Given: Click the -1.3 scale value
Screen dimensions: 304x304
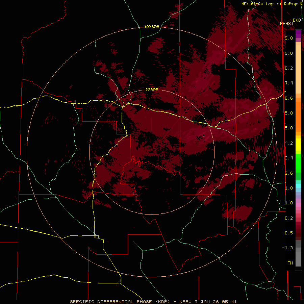Looking at the screenshot, I should click(x=287, y=248).
